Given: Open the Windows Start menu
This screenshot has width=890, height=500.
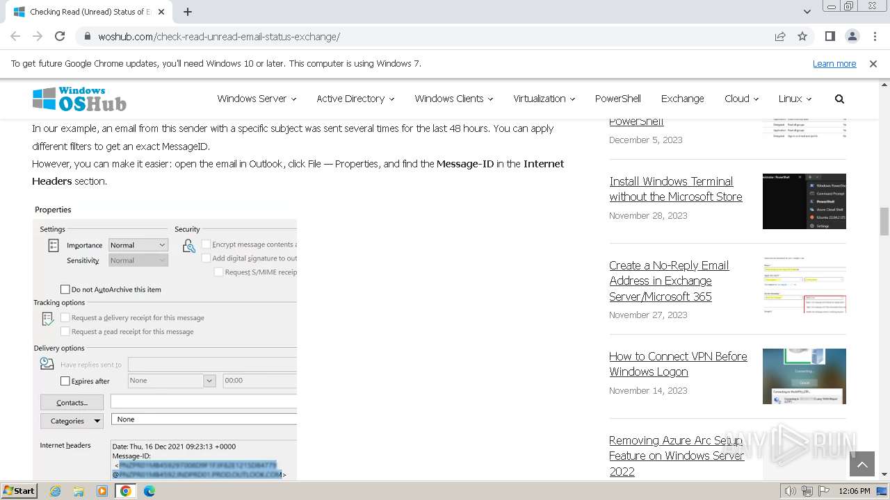Looking at the screenshot, I should pos(19,490).
